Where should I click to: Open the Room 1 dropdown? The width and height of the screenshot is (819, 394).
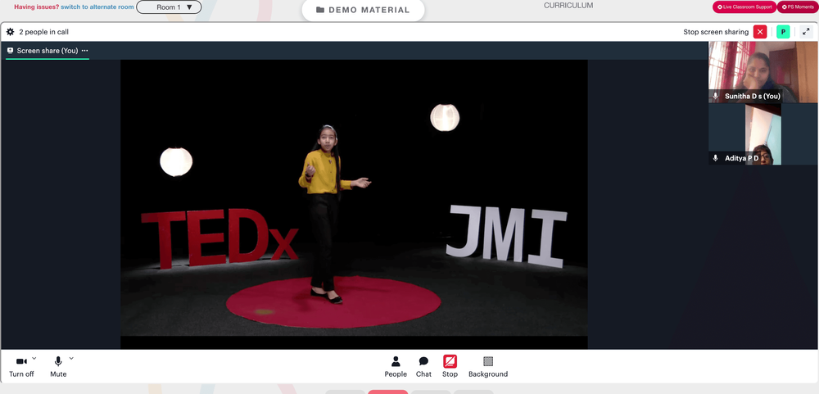pyautogui.click(x=169, y=7)
